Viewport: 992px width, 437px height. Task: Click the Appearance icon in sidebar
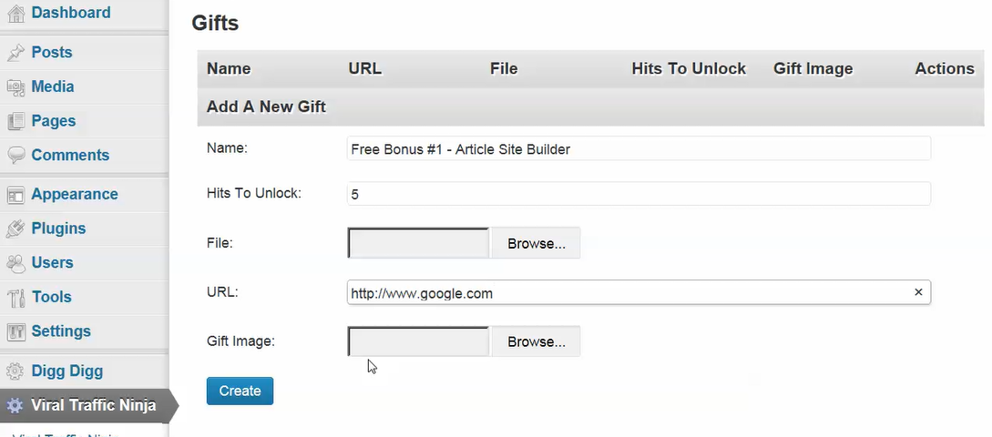(15, 195)
